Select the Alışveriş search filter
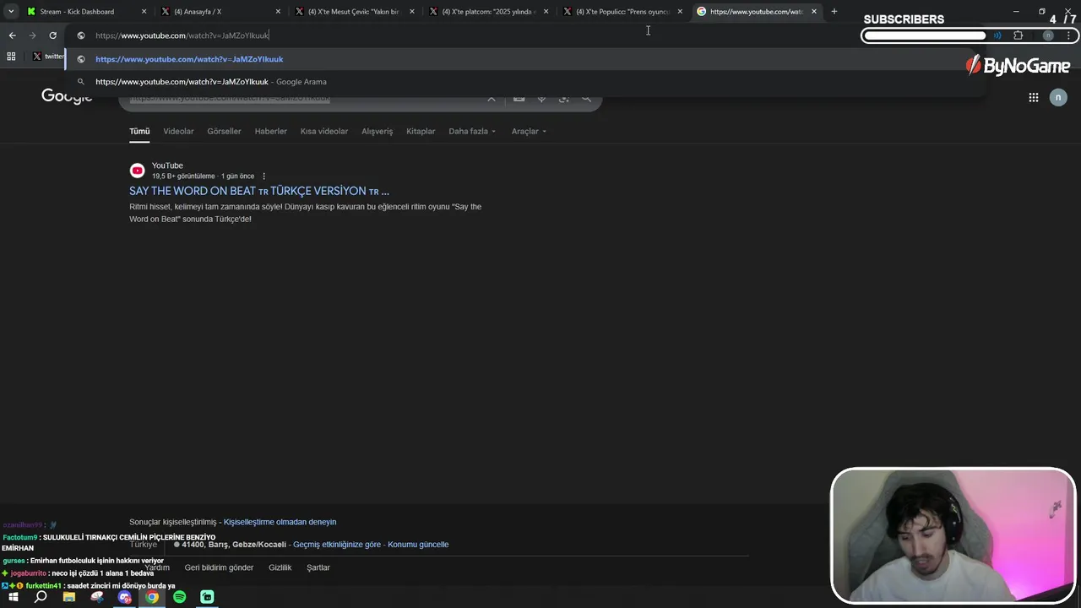Viewport: 1081px width, 608px height. click(x=378, y=131)
